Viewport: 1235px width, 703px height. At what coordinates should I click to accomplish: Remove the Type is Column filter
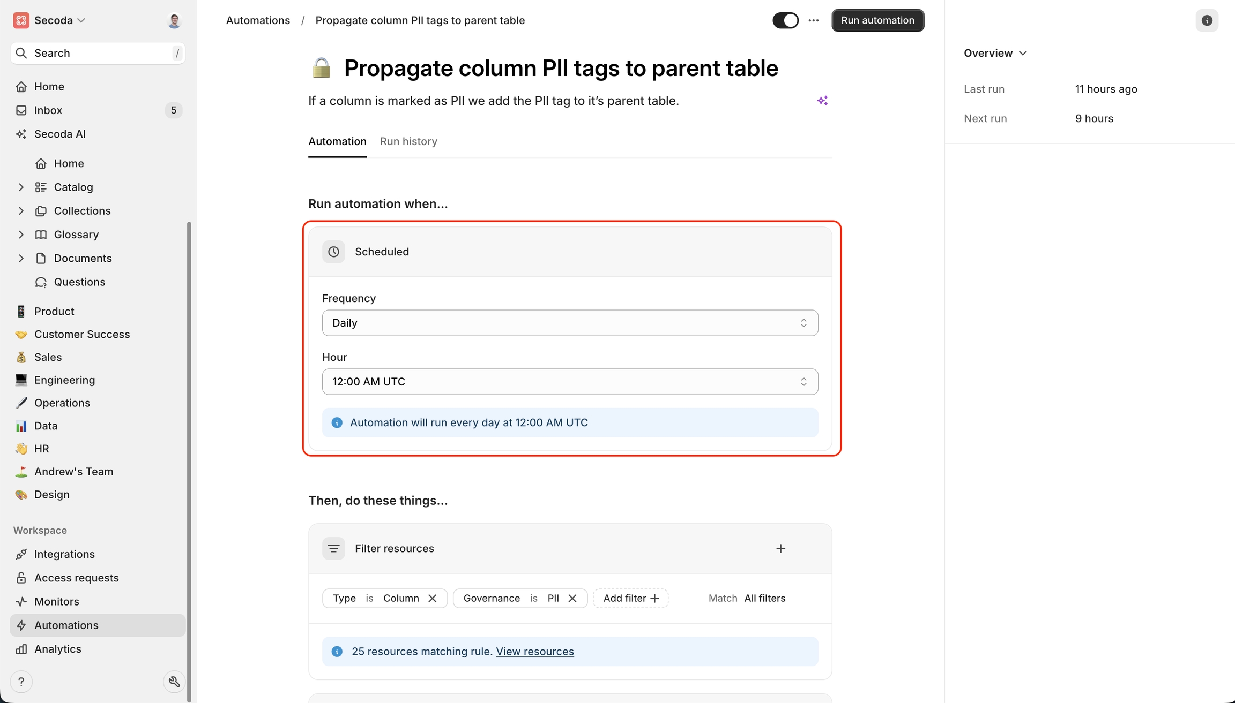pyautogui.click(x=433, y=598)
